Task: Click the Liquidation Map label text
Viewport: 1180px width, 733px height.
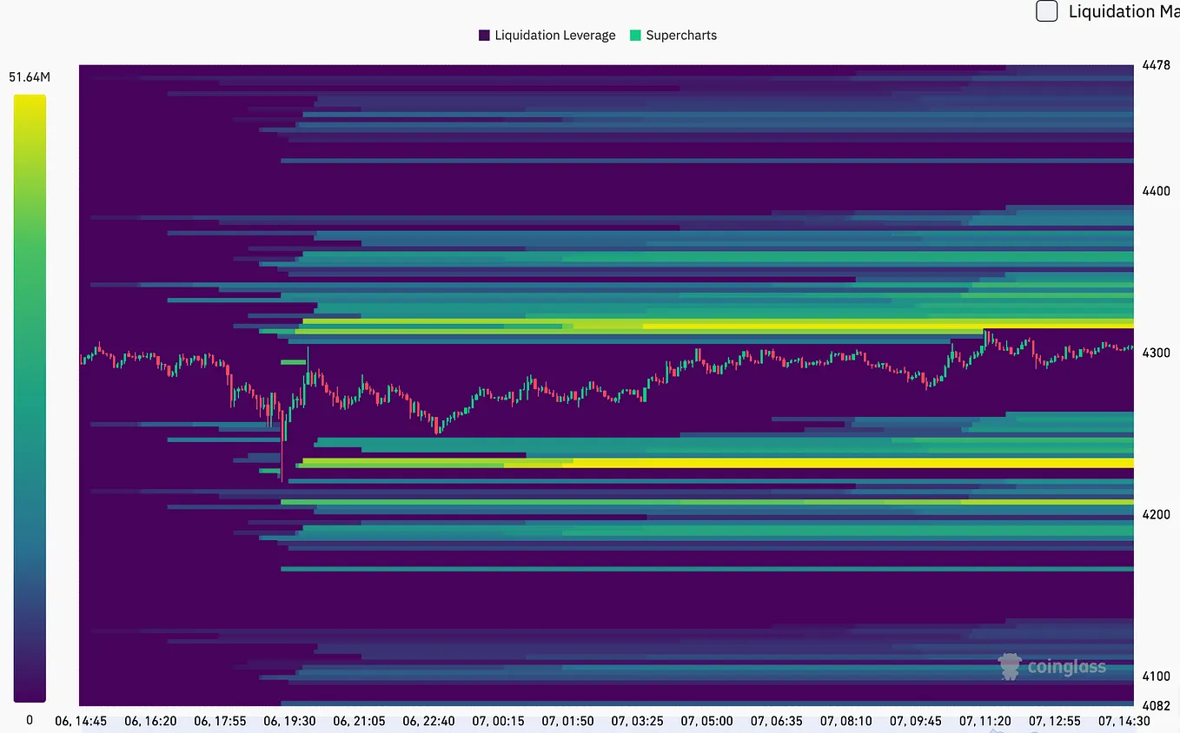Action: tap(1124, 11)
